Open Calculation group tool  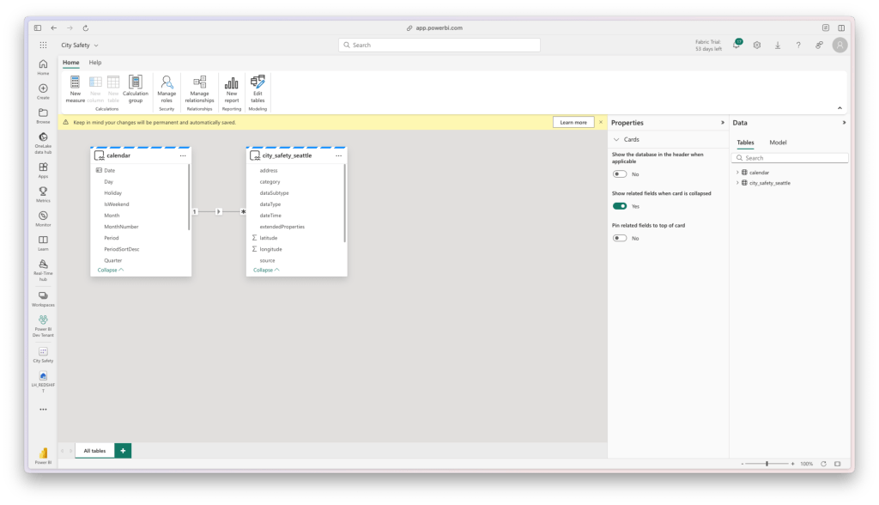135,82
